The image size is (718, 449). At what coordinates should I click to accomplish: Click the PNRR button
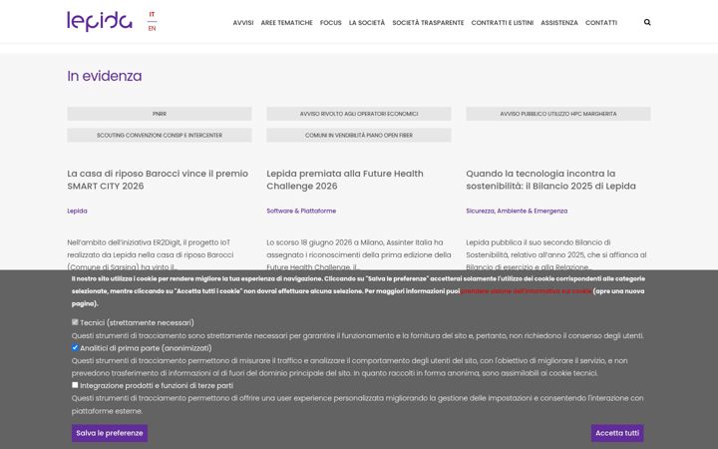click(160, 114)
